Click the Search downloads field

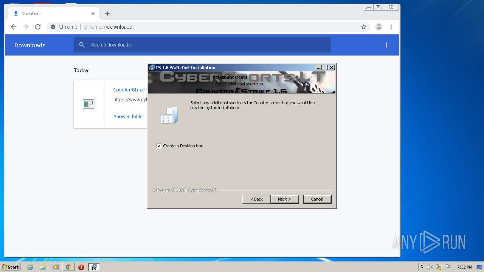pyautogui.click(x=202, y=45)
